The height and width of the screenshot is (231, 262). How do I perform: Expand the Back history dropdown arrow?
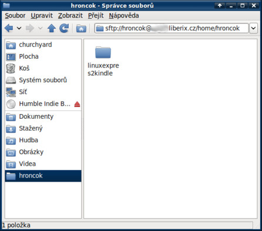click(19, 28)
